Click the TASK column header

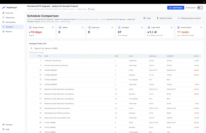click(46, 56)
